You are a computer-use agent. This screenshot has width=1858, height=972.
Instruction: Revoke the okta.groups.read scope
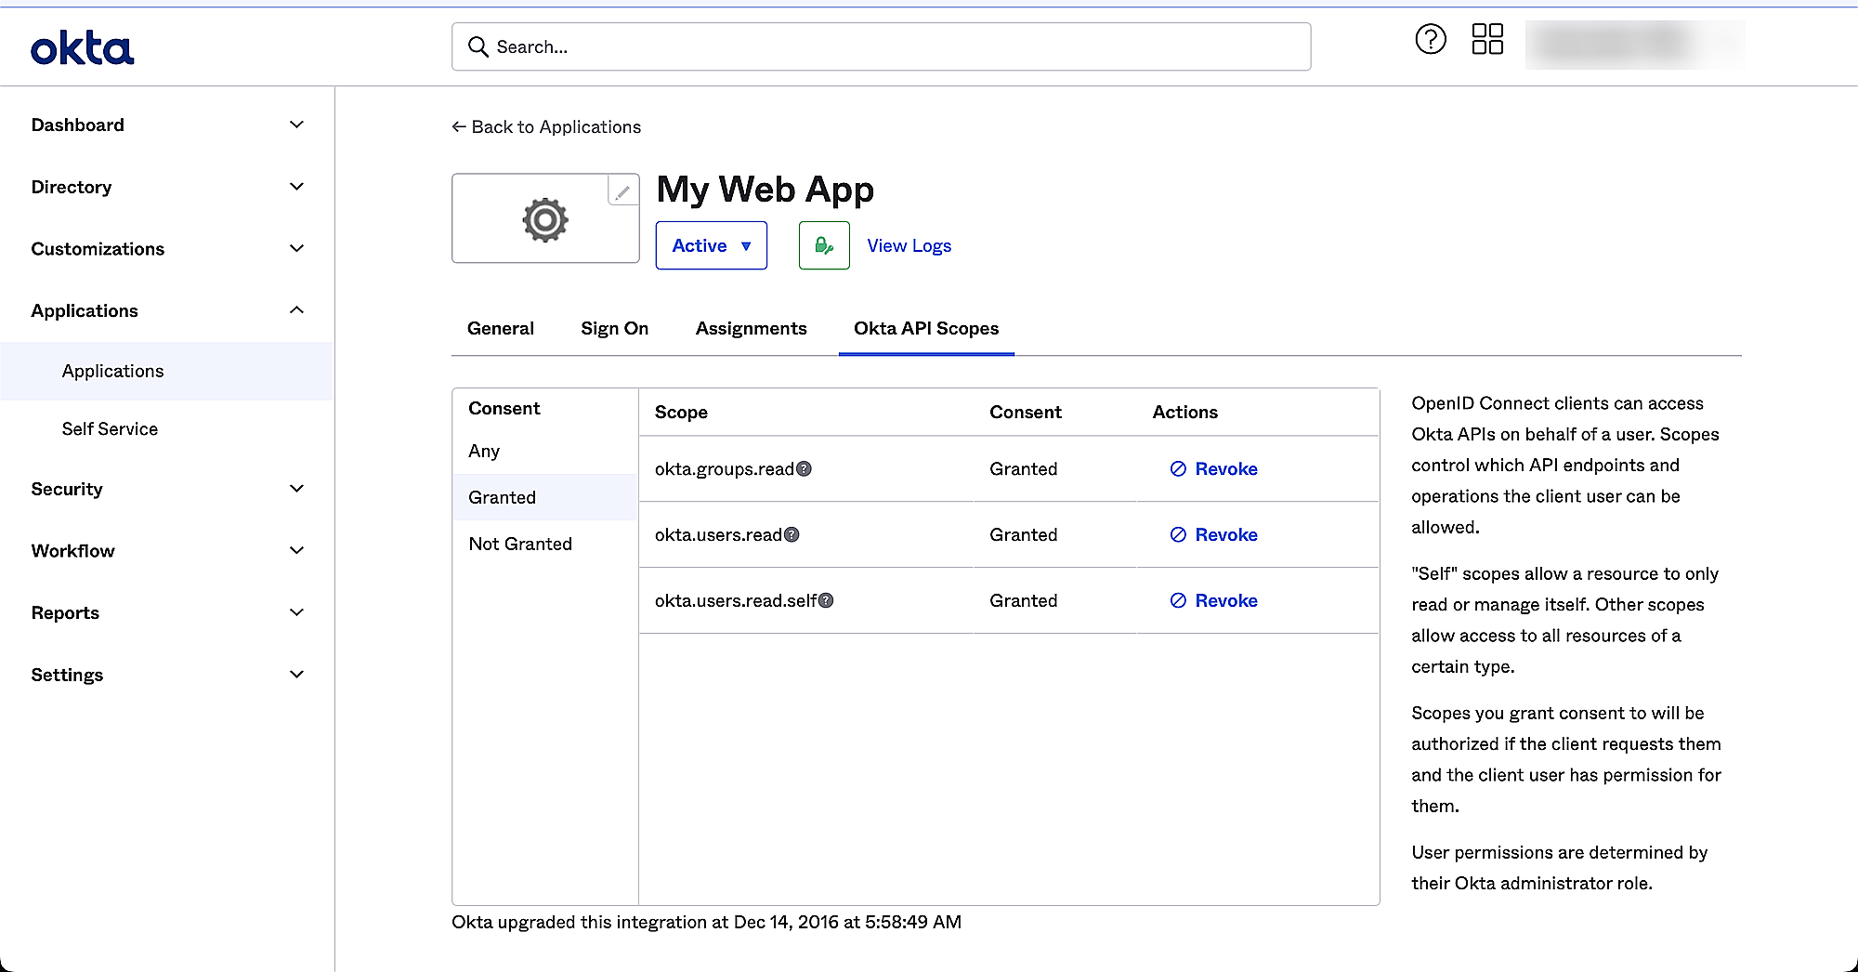1213,469
